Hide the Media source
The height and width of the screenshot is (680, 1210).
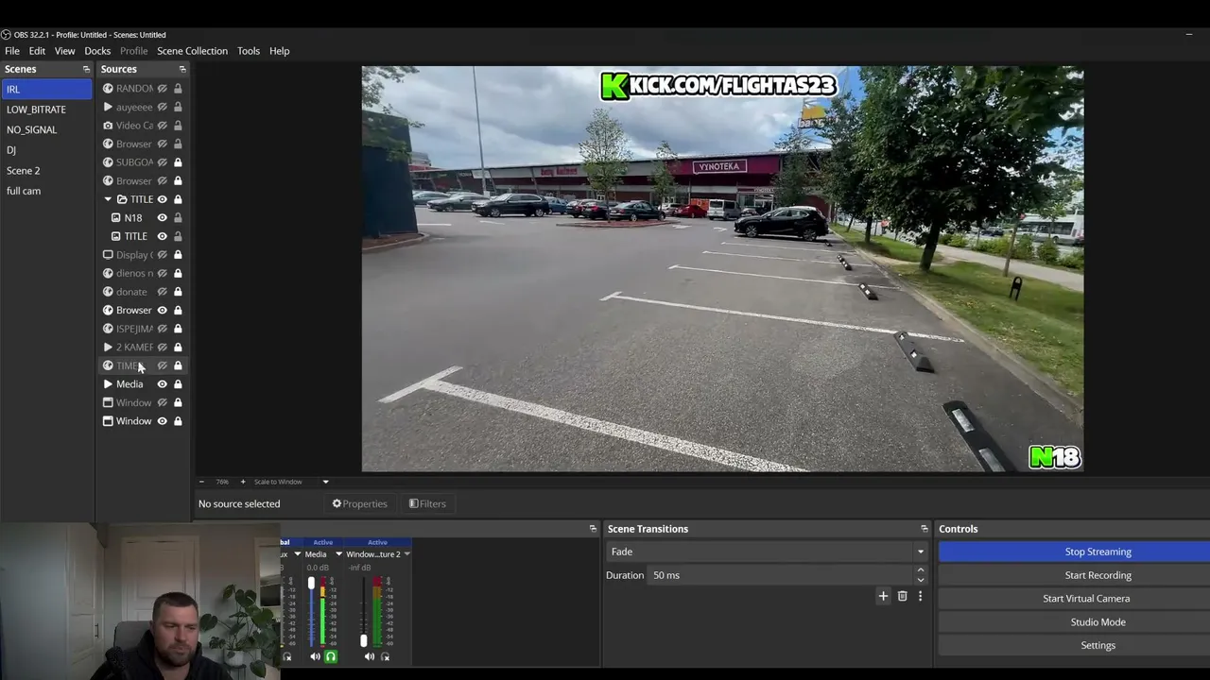tap(162, 384)
